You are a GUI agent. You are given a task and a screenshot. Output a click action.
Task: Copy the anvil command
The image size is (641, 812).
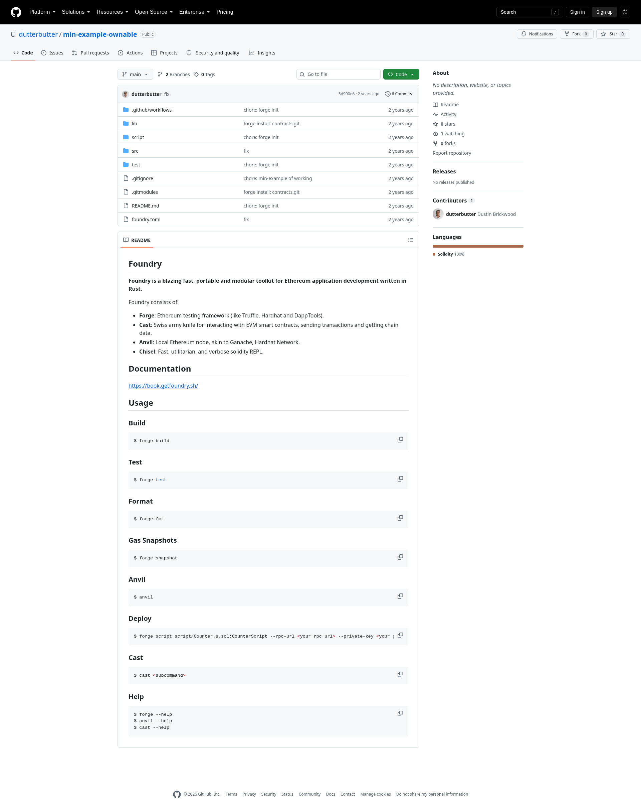pyautogui.click(x=400, y=596)
